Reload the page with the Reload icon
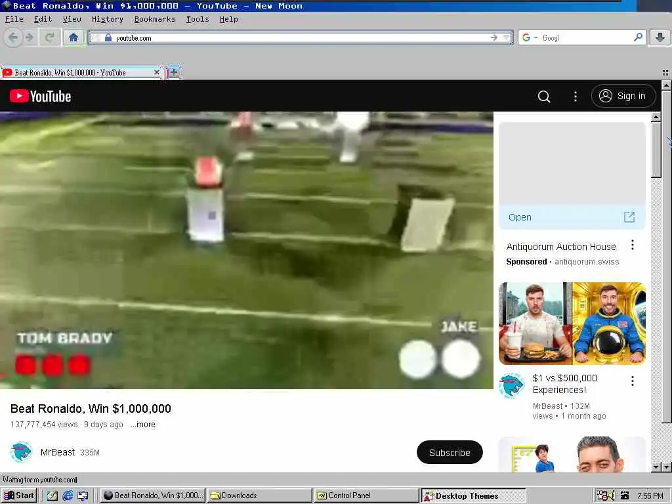This screenshot has width=672, height=504. click(50, 37)
